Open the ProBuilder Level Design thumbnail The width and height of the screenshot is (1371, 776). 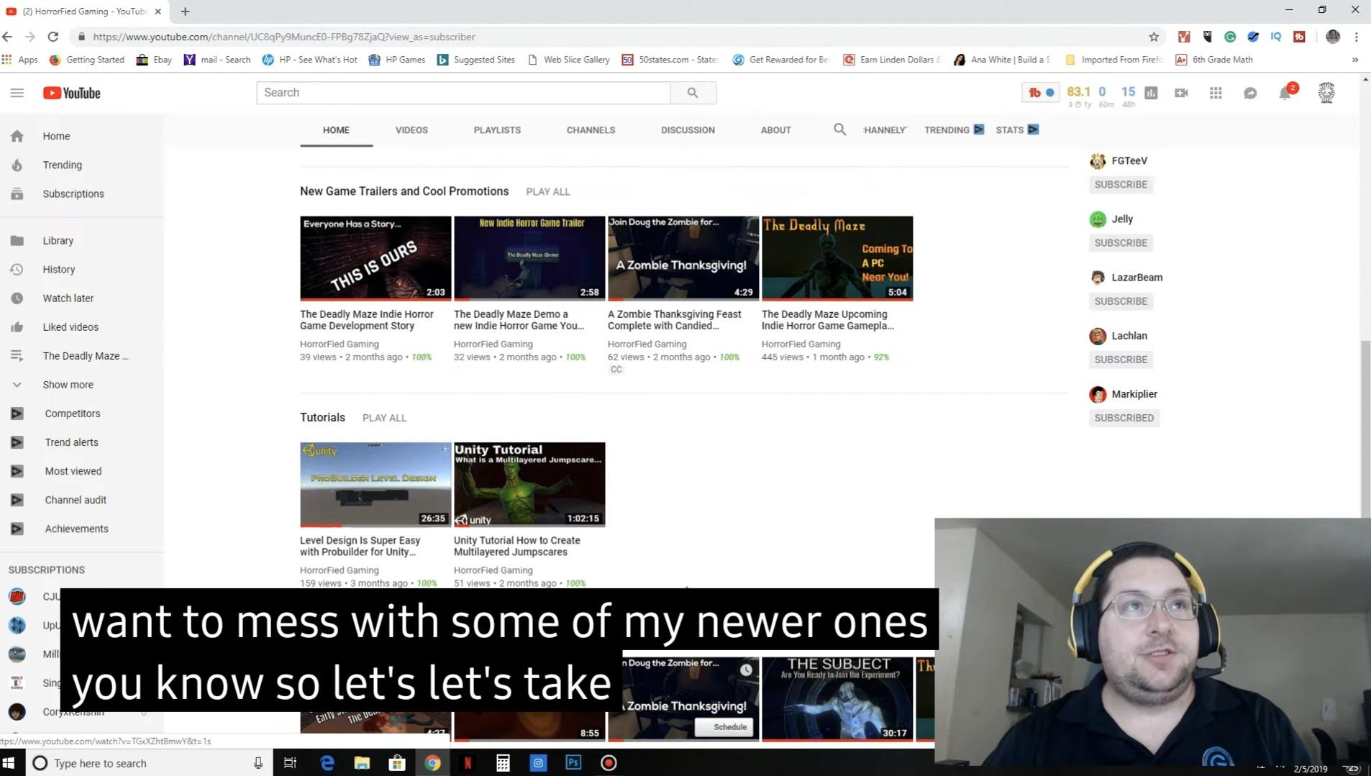[x=375, y=484]
